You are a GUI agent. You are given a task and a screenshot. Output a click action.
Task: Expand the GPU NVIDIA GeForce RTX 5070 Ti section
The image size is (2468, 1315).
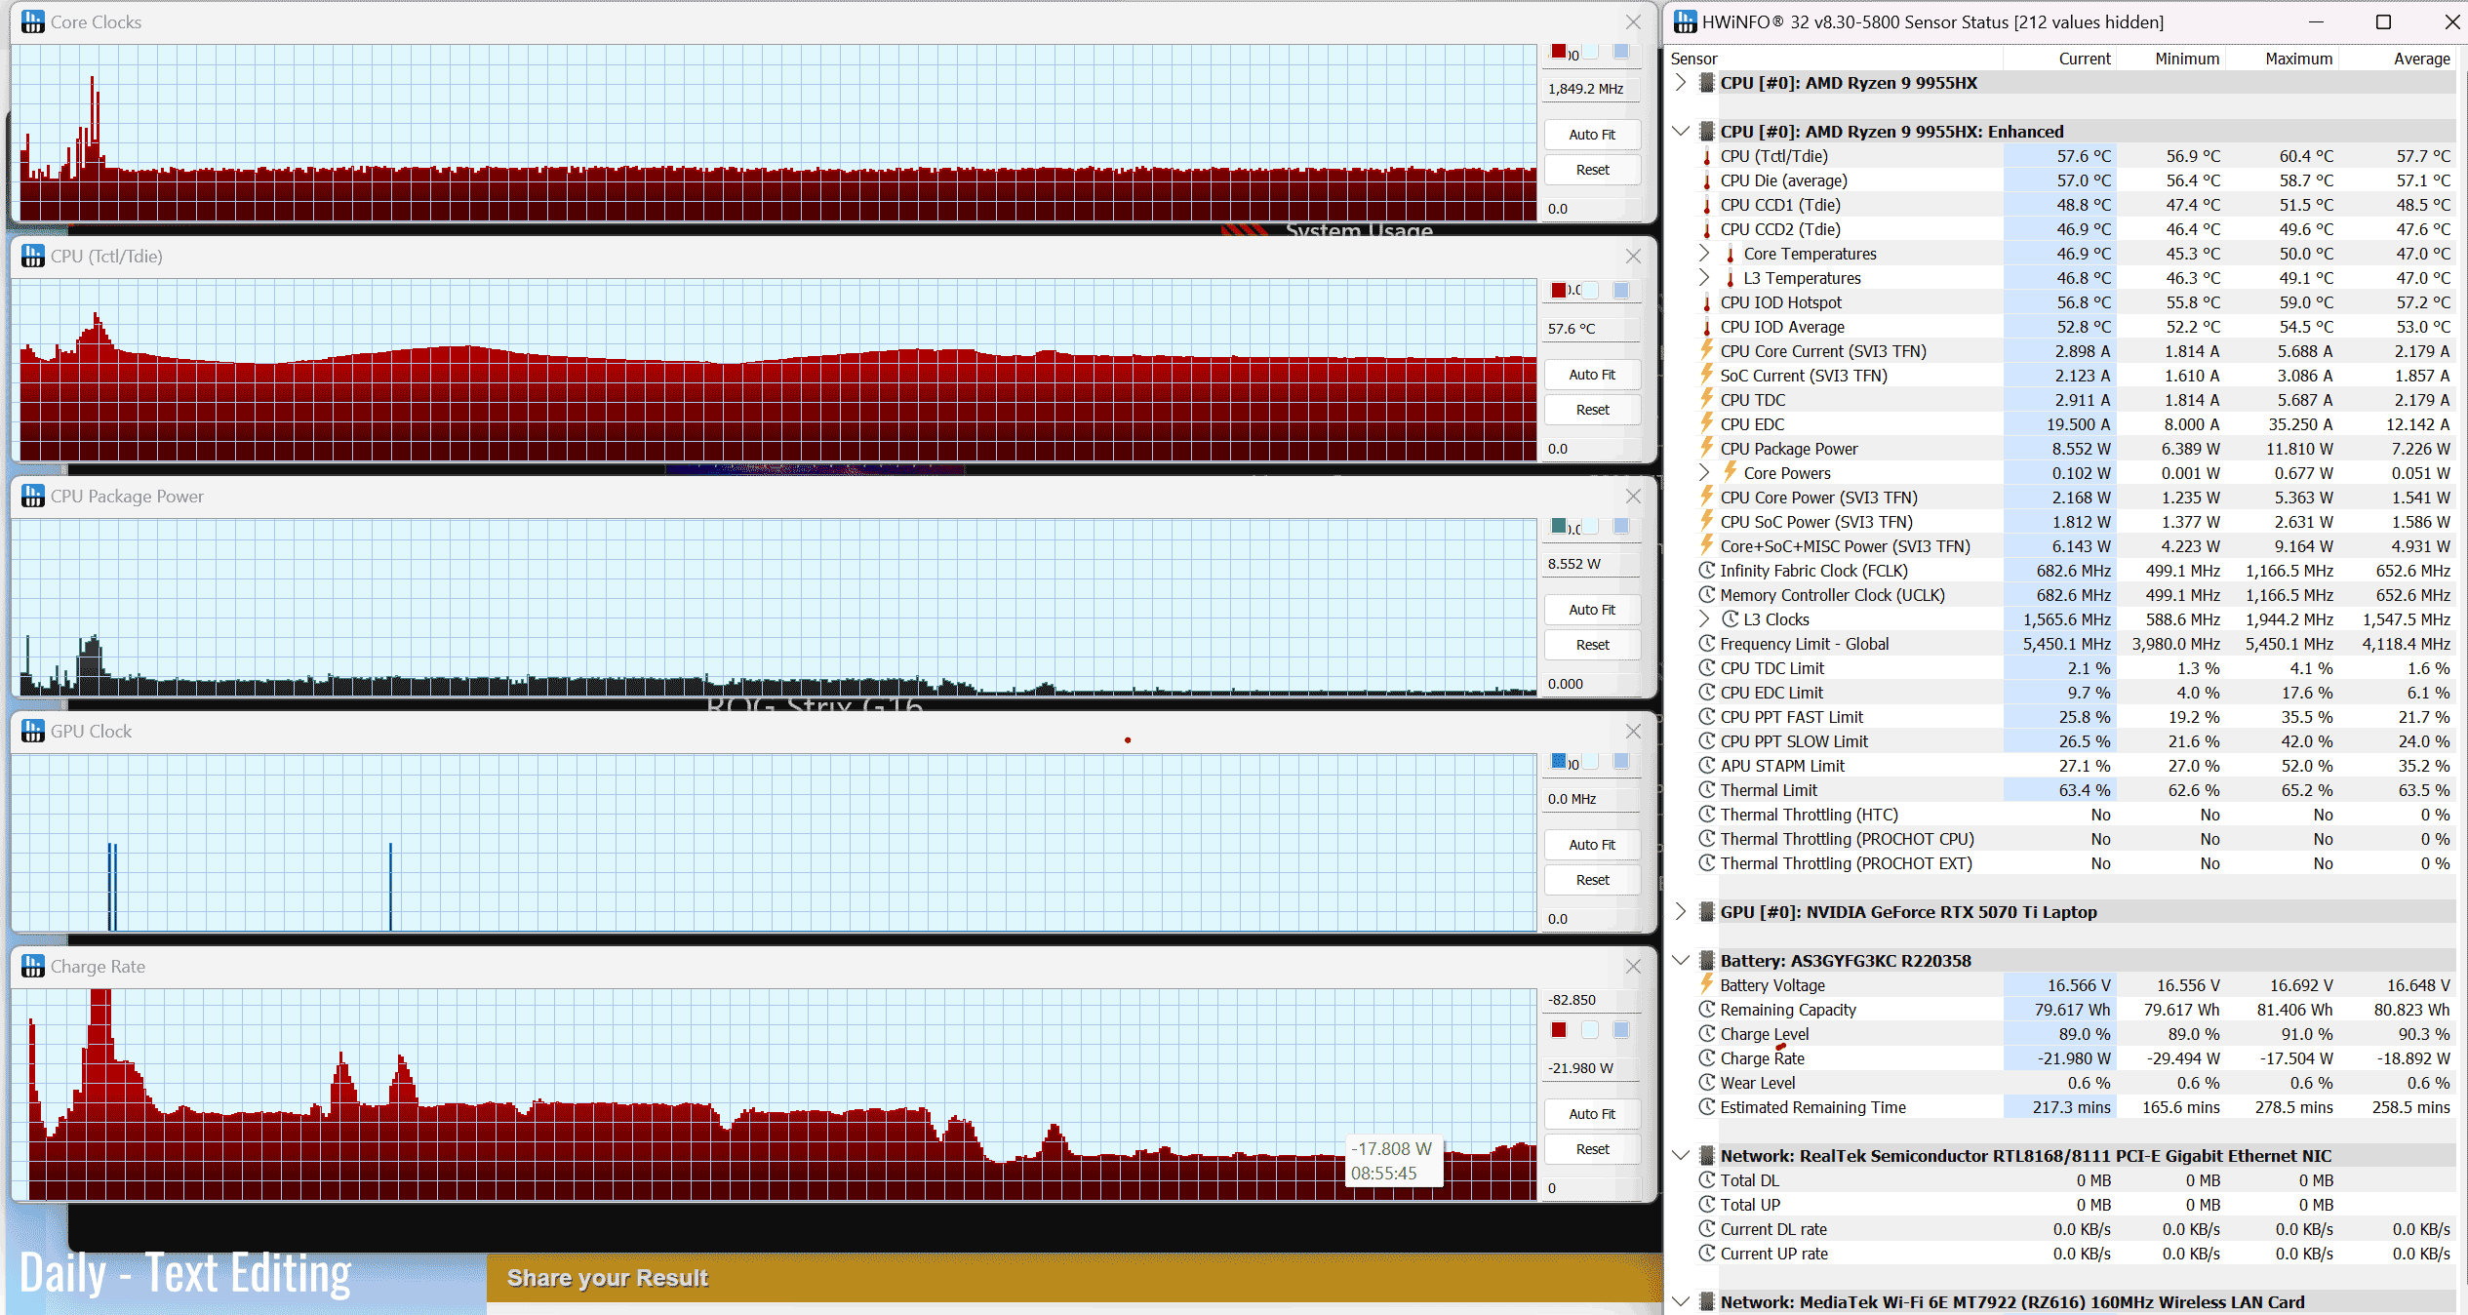(1681, 911)
